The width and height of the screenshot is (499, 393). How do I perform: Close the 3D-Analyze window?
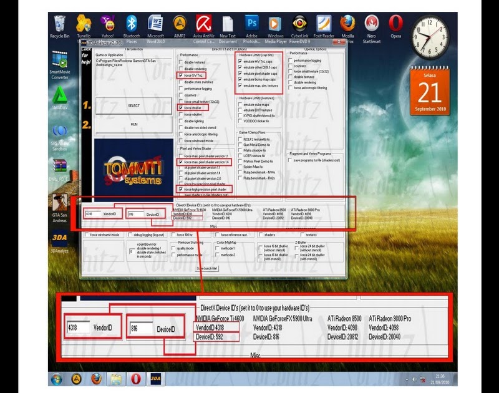pyautogui.click(x=339, y=42)
